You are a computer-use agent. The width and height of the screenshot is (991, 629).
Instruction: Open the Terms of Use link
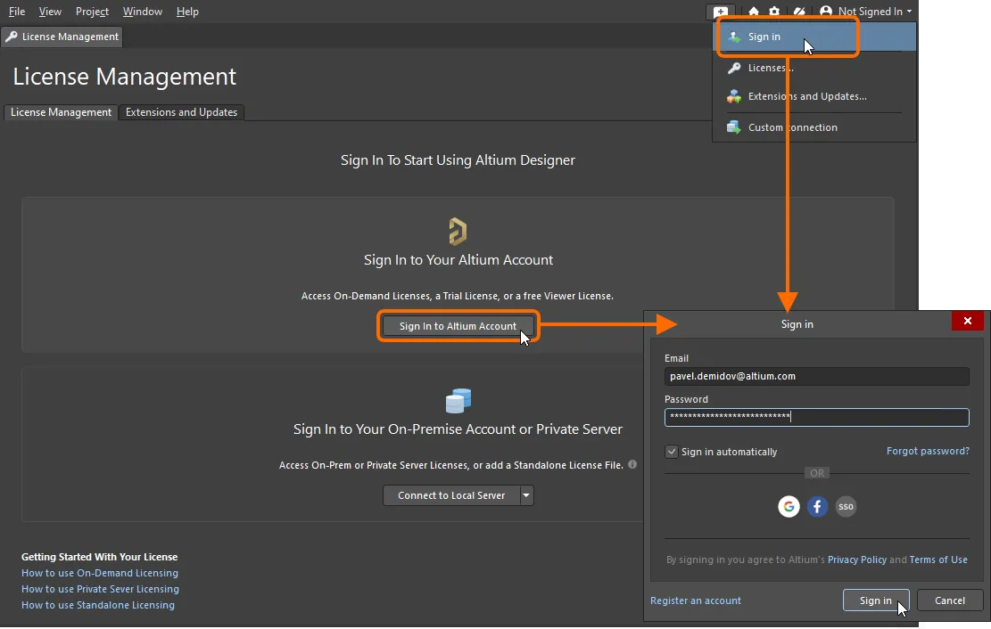(938, 560)
